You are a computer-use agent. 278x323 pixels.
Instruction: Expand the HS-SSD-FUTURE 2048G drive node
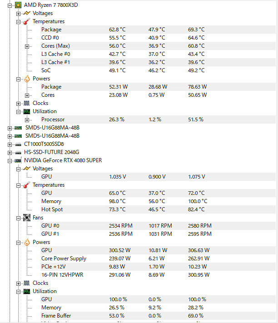(x=10, y=153)
